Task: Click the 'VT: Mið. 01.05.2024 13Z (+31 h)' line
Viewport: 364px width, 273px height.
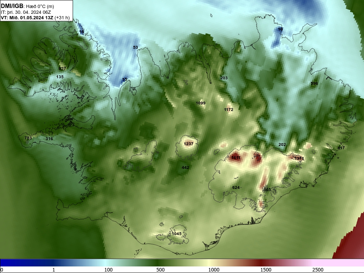Action: point(35,17)
